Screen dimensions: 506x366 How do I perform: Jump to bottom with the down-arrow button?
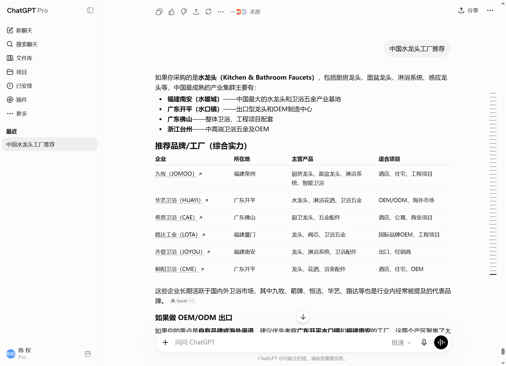coord(303,317)
